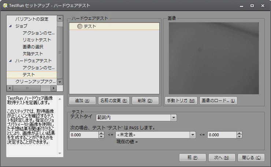This screenshot has height=167, width=271.
Task: Open the <未定義> parameter dropdown
Action: 192,135
